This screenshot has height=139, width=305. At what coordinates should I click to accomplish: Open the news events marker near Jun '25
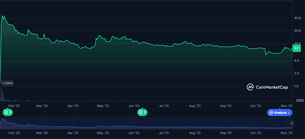(143, 112)
